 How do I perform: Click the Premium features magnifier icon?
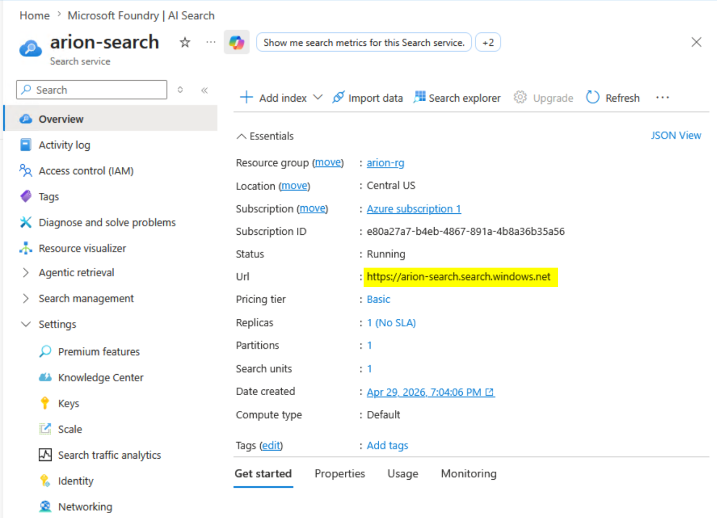pyautogui.click(x=45, y=352)
